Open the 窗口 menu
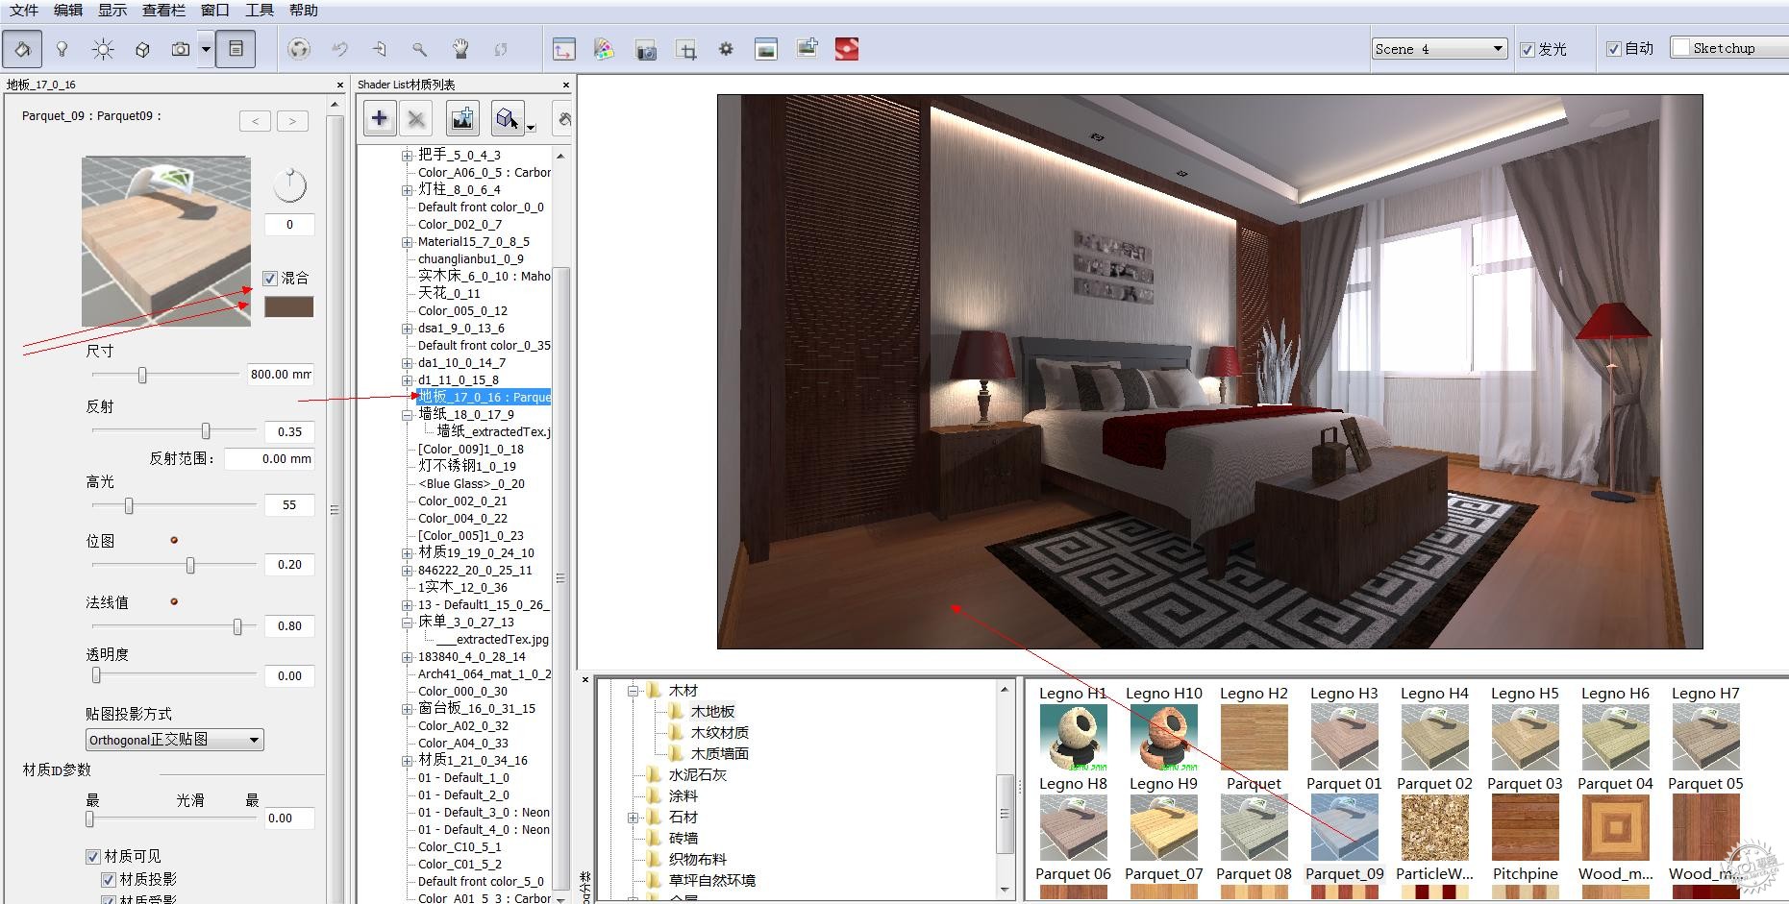 pyautogui.click(x=215, y=11)
